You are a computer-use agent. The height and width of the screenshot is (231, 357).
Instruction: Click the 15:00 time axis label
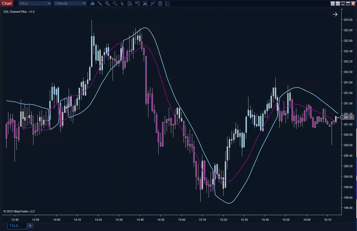[182, 220]
